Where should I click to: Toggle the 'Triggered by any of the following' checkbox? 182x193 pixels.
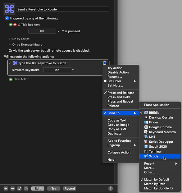click(x=7, y=18)
